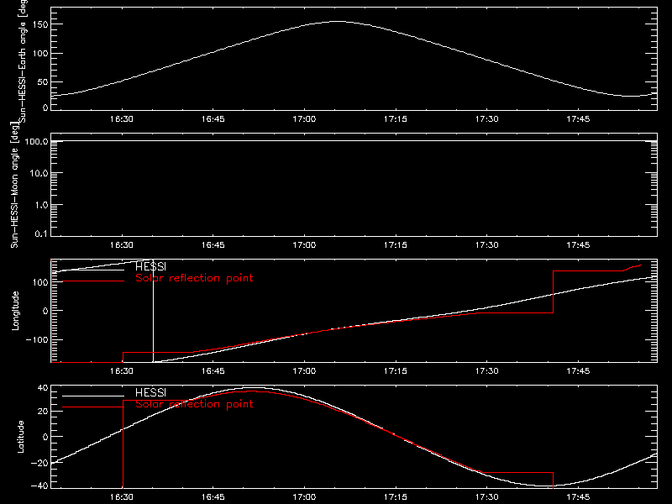Click the 150 tick on Earth angle axis

pyautogui.click(x=40, y=24)
